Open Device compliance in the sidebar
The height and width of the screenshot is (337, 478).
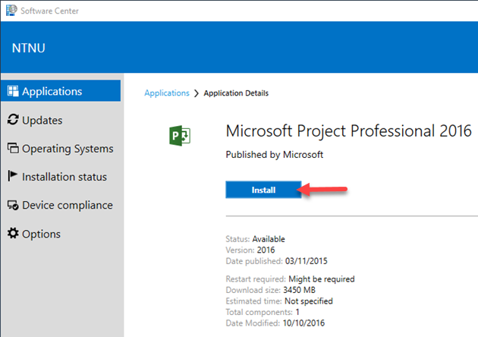coord(61,205)
